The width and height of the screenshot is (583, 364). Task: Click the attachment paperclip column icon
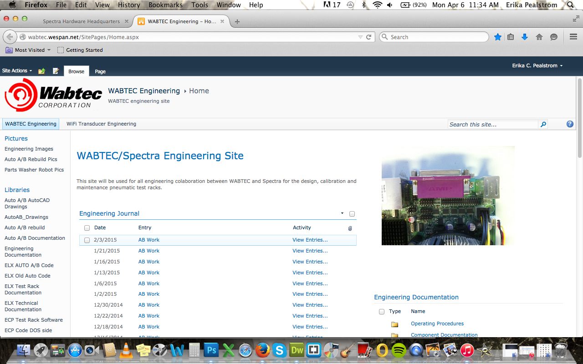350,228
